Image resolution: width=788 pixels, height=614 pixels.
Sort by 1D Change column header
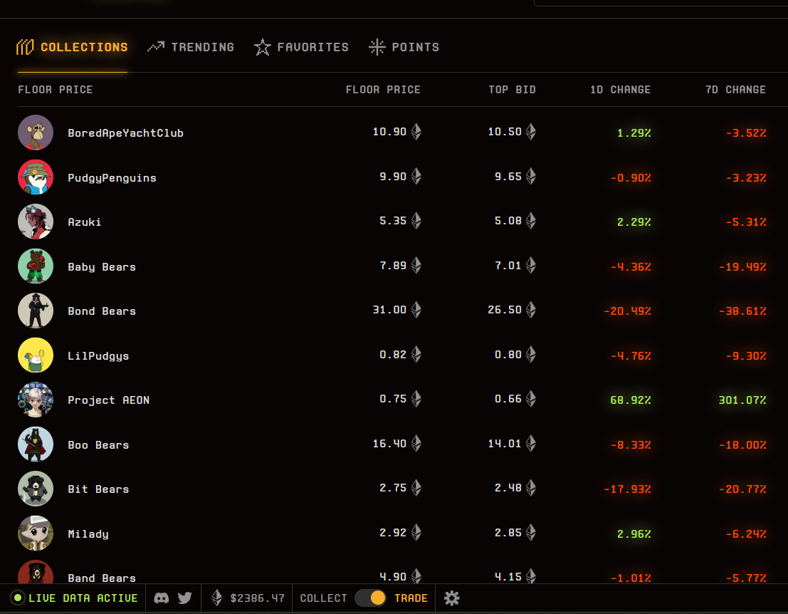(620, 90)
